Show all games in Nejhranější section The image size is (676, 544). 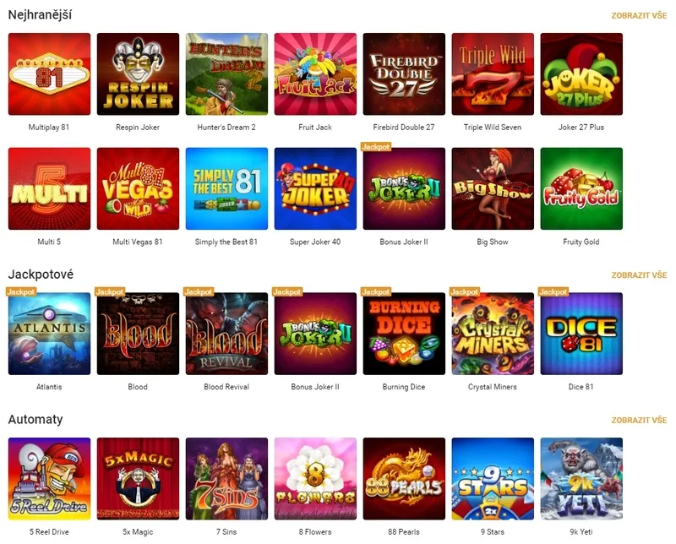(x=639, y=15)
